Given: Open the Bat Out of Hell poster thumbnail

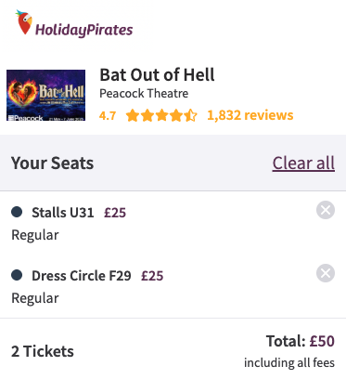Looking at the screenshot, I should tap(45, 95).
